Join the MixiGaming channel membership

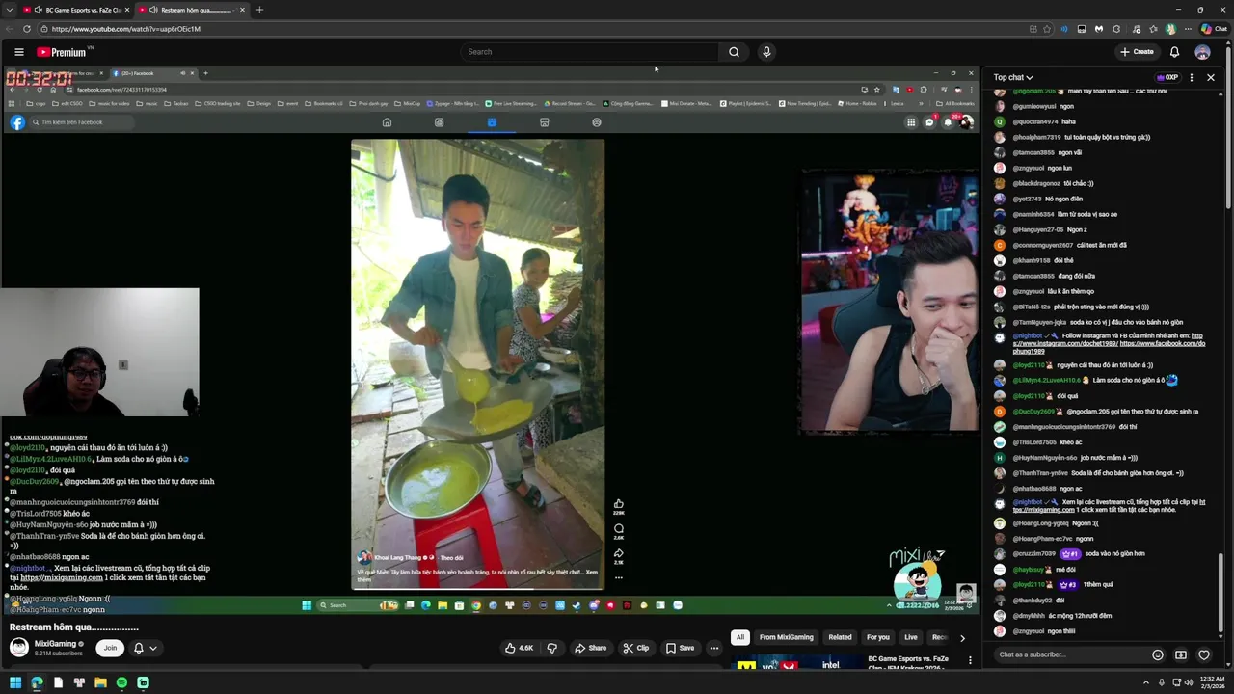[110, 648]
